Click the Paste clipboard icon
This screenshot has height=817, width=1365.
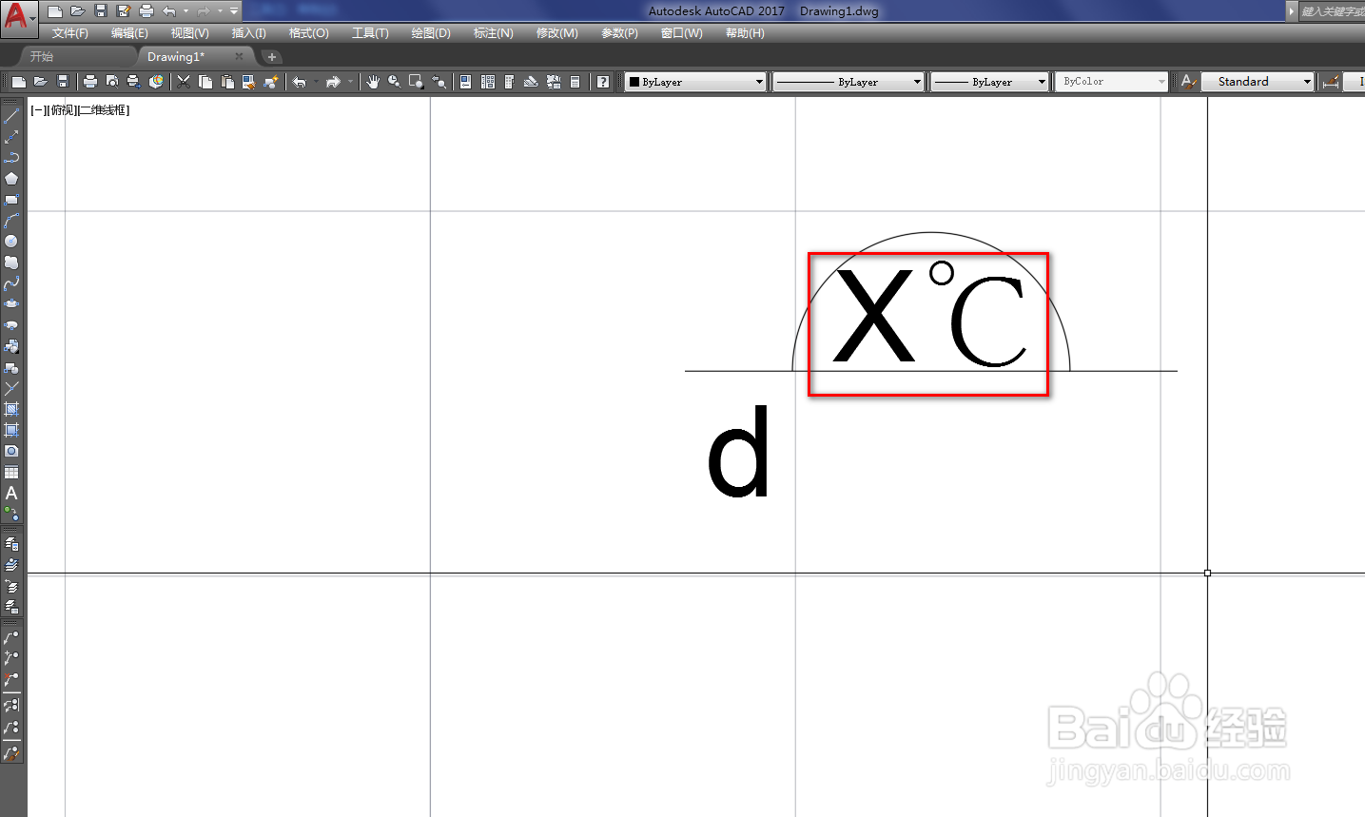(226, 82)
